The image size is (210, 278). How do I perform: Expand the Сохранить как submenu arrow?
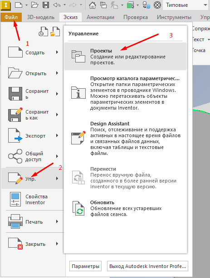tap(57, 115)
